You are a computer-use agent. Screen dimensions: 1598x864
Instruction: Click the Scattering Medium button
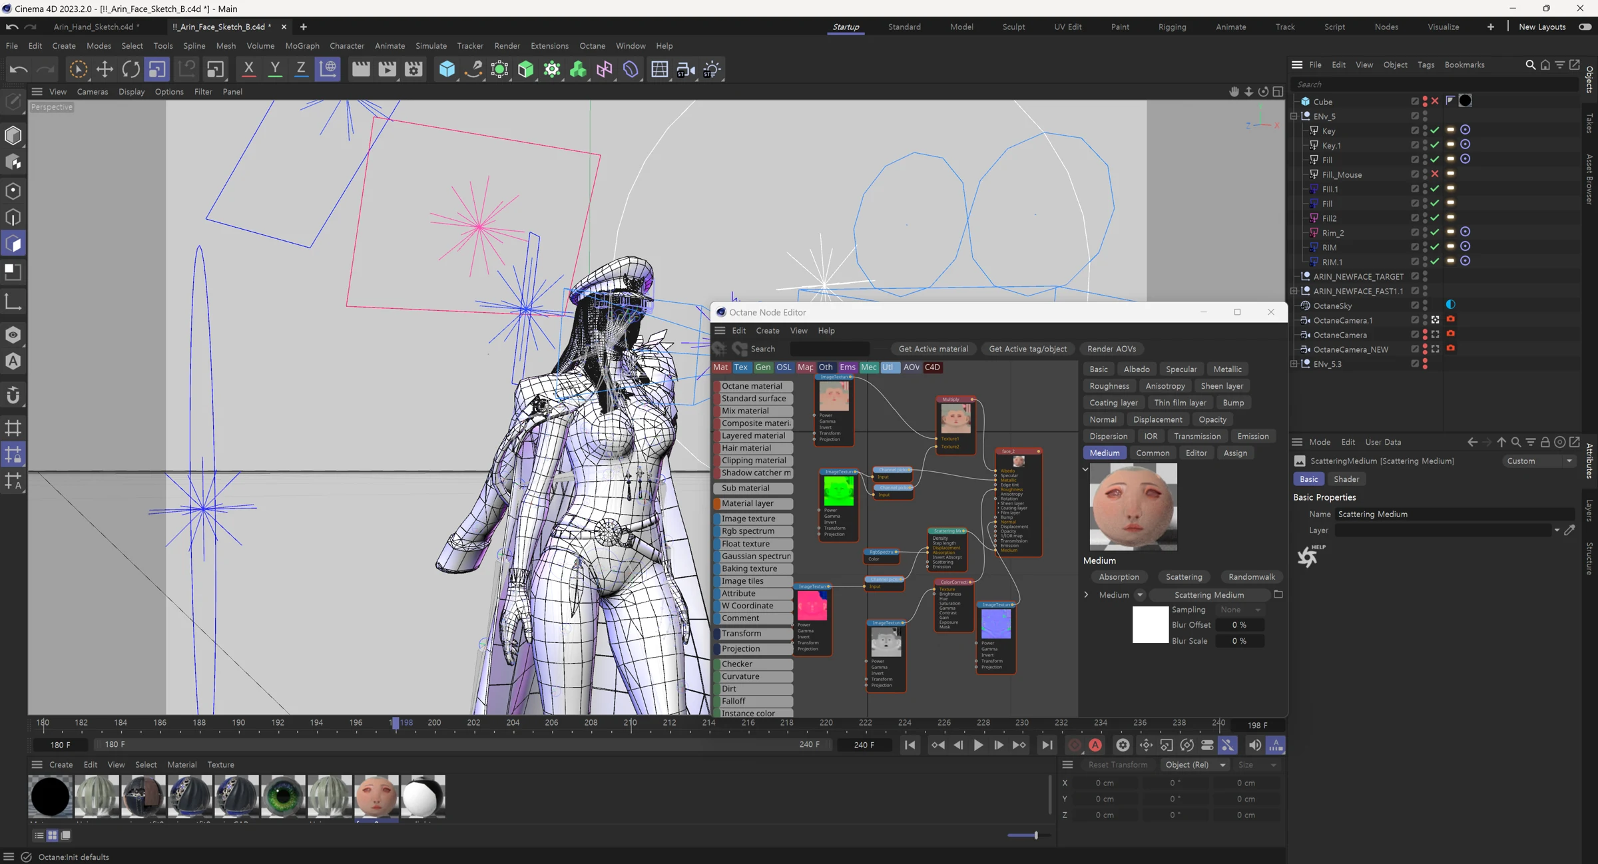[1208, 594]
